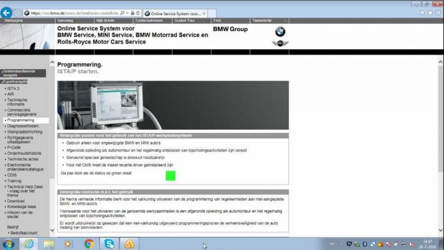Click the browser back arrow button
The width and height of the screenshot is (444, 250).
(7, 12)
